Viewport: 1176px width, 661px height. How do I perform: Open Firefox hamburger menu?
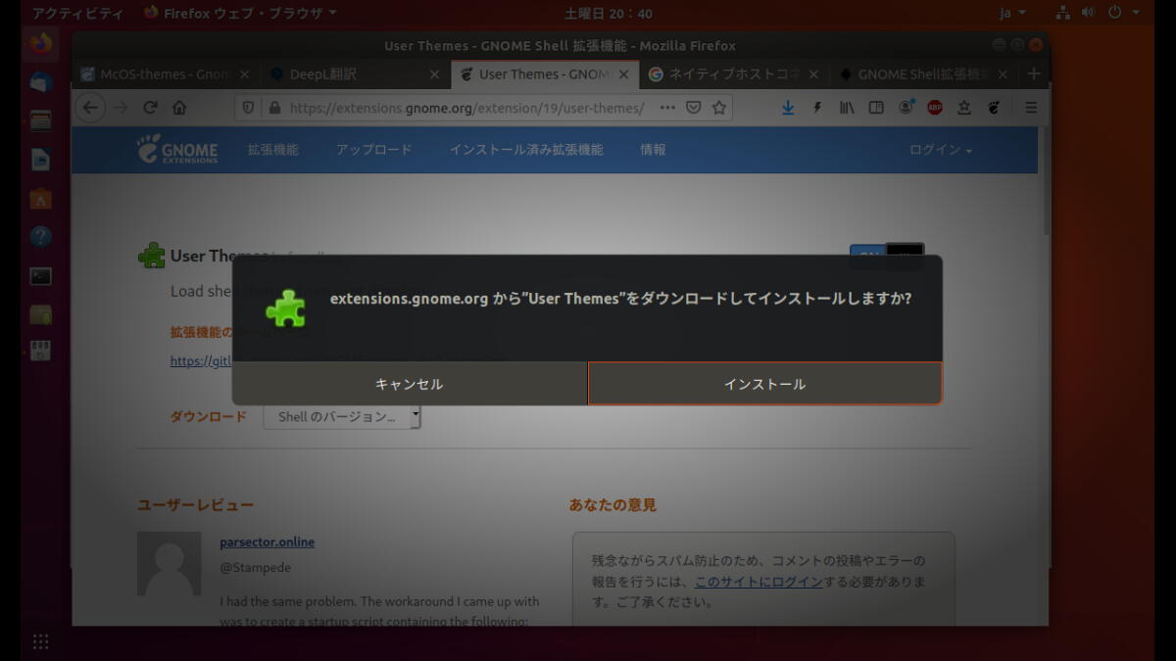1031,108
